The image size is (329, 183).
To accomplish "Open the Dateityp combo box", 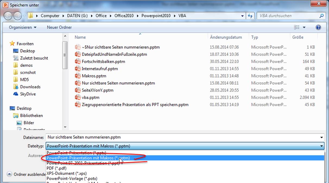I will pyautogui.click(x=185, y=146).
